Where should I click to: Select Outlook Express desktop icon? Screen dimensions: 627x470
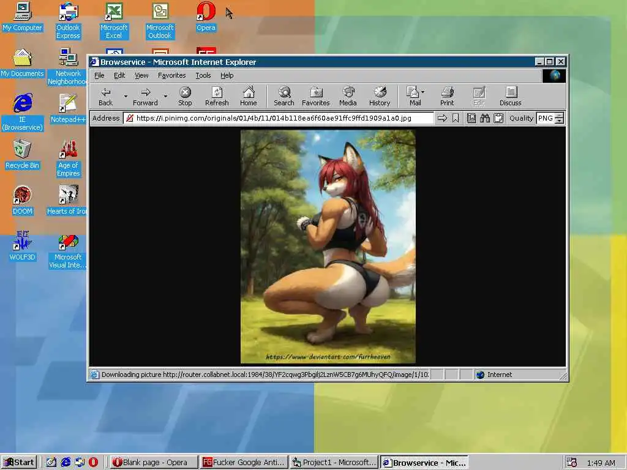(68, 21)
